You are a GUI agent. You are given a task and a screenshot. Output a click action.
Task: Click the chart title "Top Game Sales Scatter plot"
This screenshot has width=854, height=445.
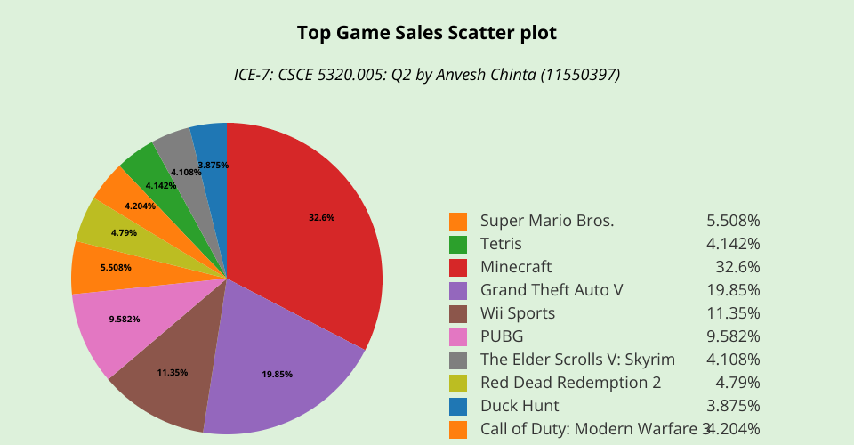pos(427,34)
